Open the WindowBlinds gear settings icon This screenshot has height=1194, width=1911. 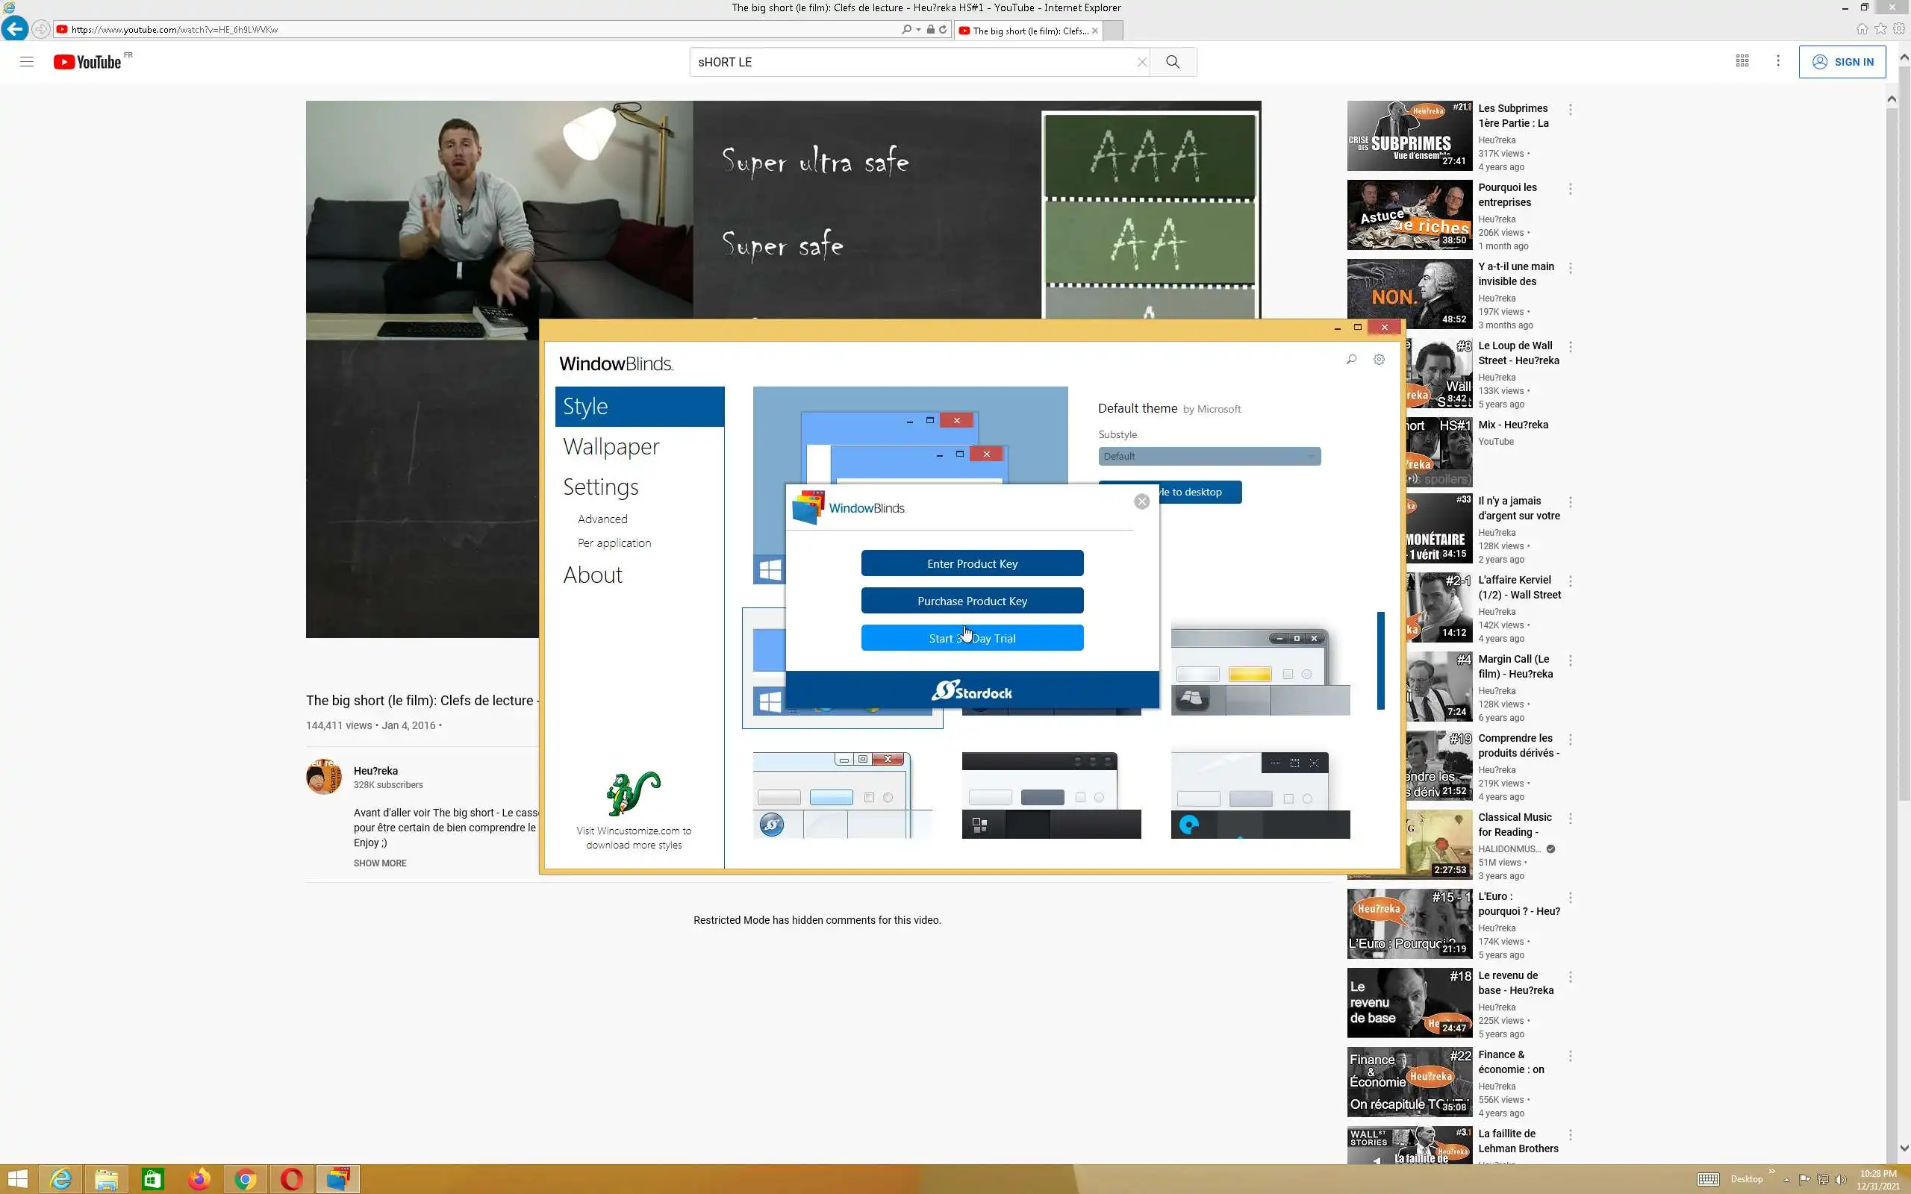point(1379,359)
